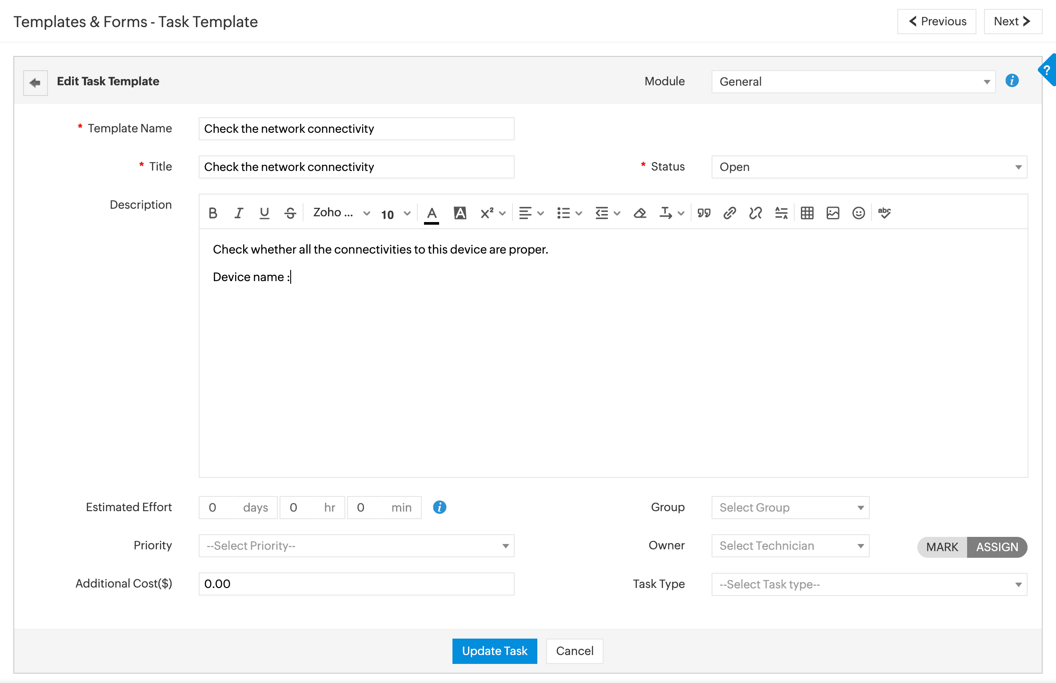Screen dimensions: 1056x683
Task: Insert a hyperlink via link icon
Action: point(730,213)
